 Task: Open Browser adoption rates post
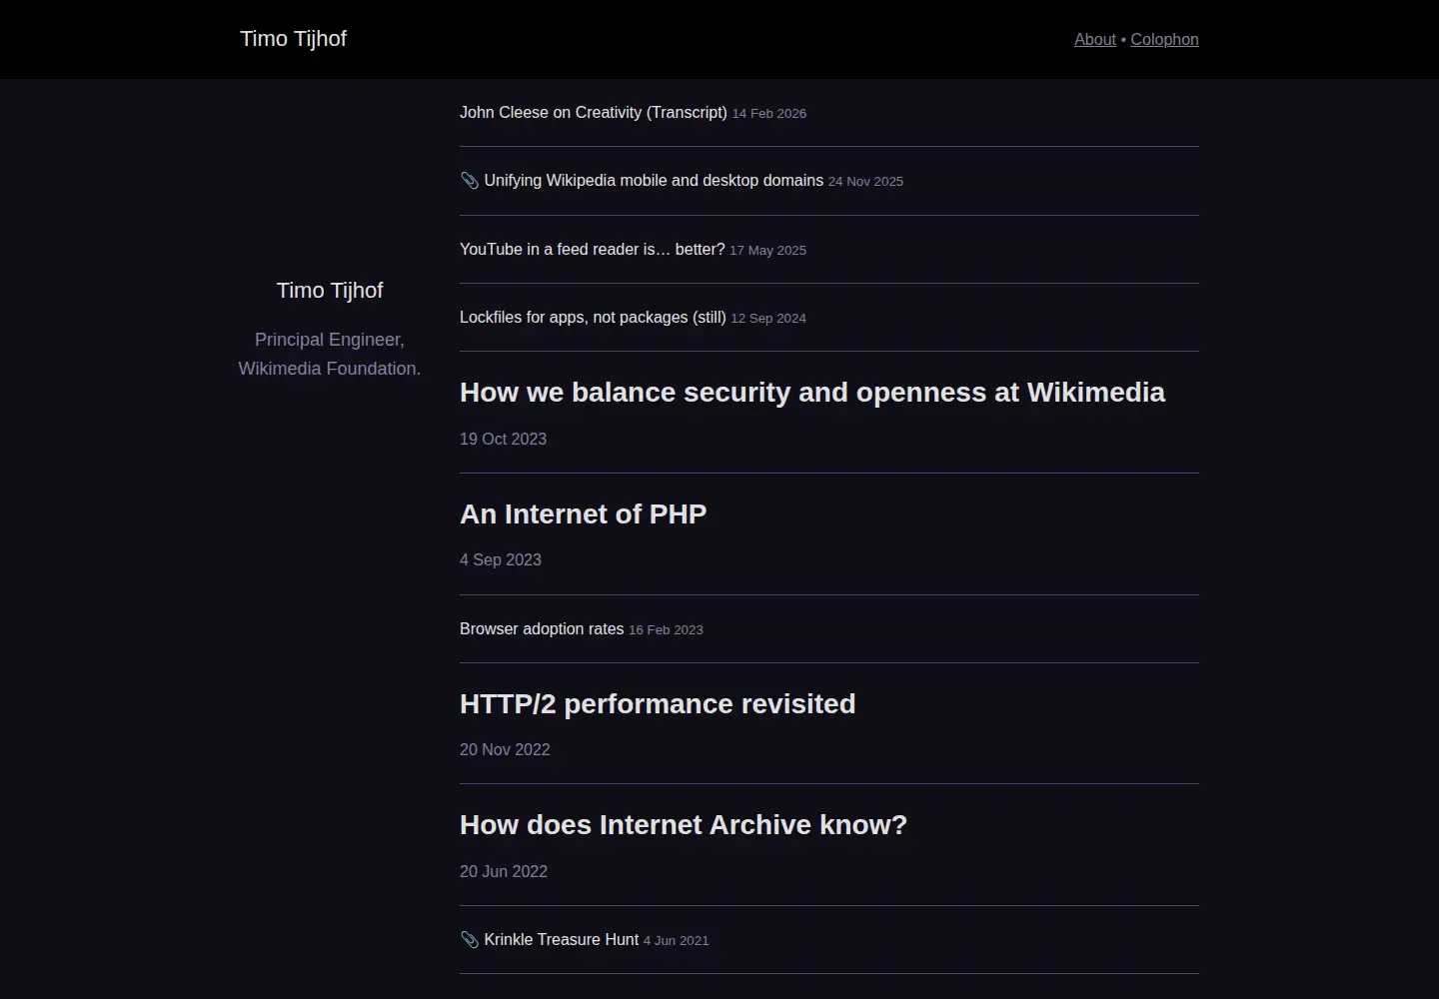[542, 628]
